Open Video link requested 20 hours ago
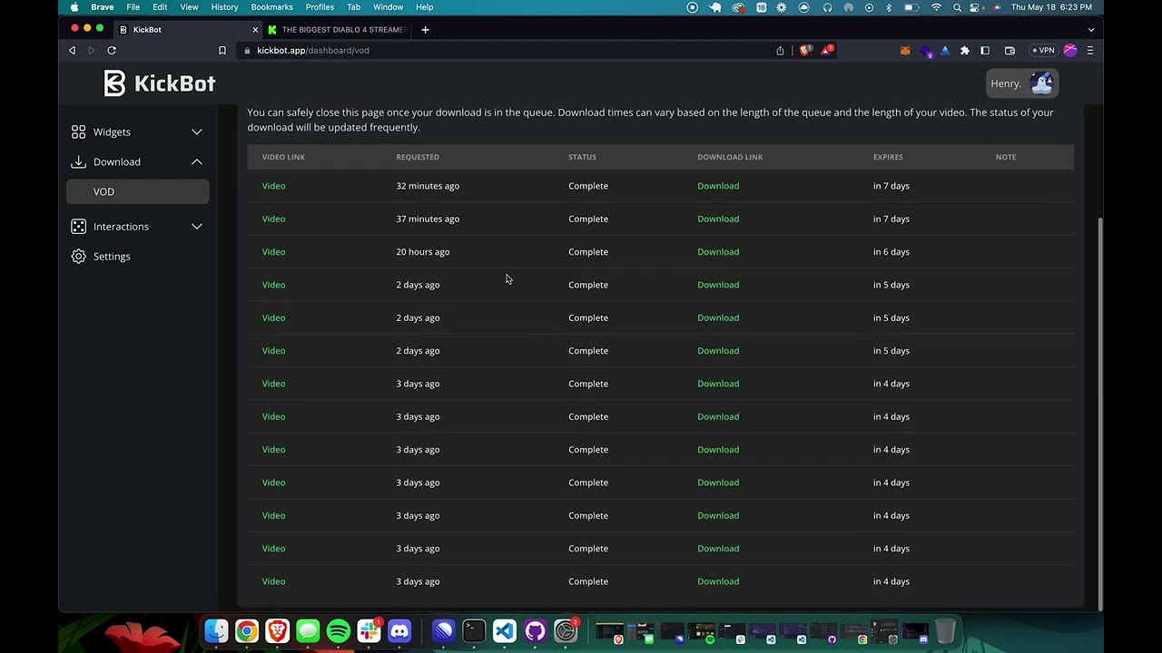The height and width of the screenshot is (653, 1162). pyautogui.click(x=273, y=252)
